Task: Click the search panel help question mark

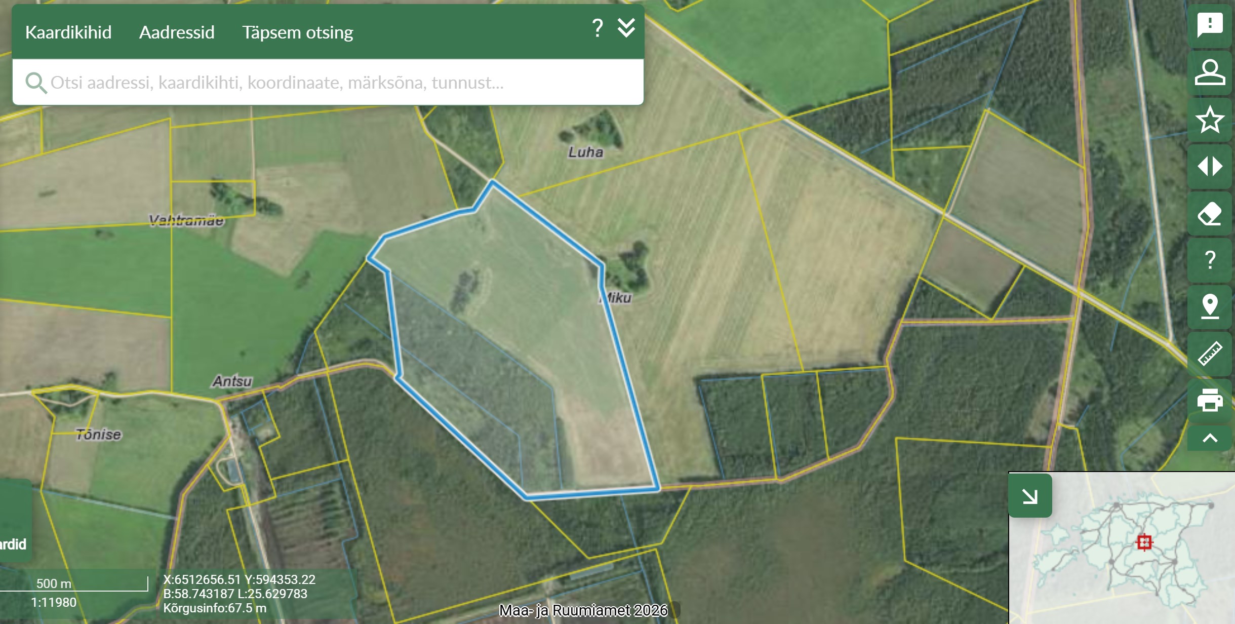Action: point(597,28)
